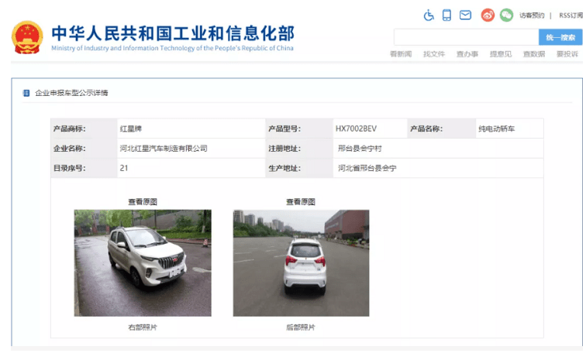Click 查看原图 above the right-side photo

tap(143, 201)
